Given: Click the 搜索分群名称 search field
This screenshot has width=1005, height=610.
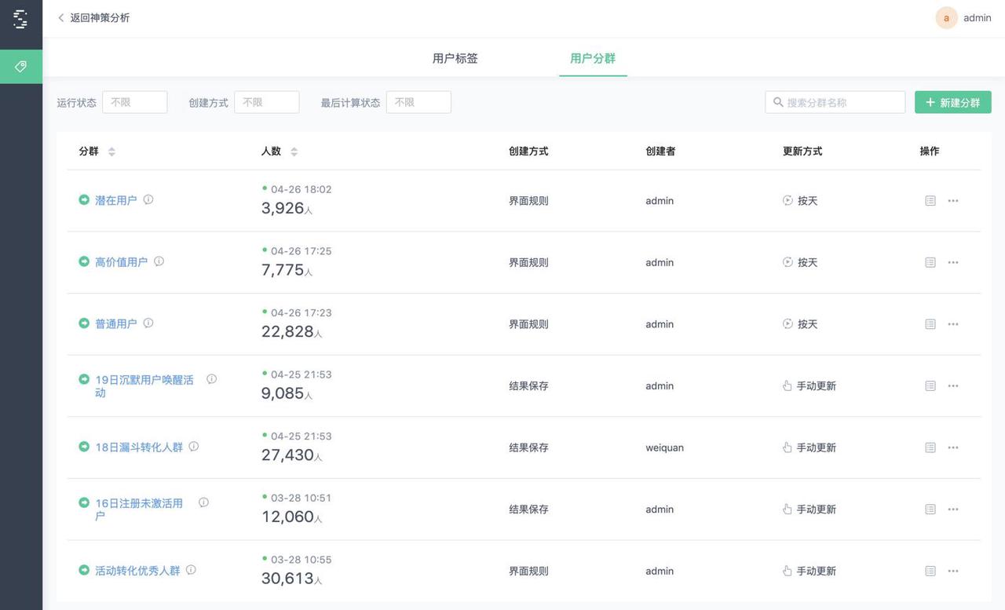Looking at the screenshot, I should point(835,102).
